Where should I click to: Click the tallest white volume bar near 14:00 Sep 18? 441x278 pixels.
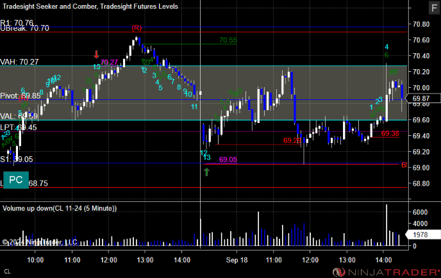[387, 225]
